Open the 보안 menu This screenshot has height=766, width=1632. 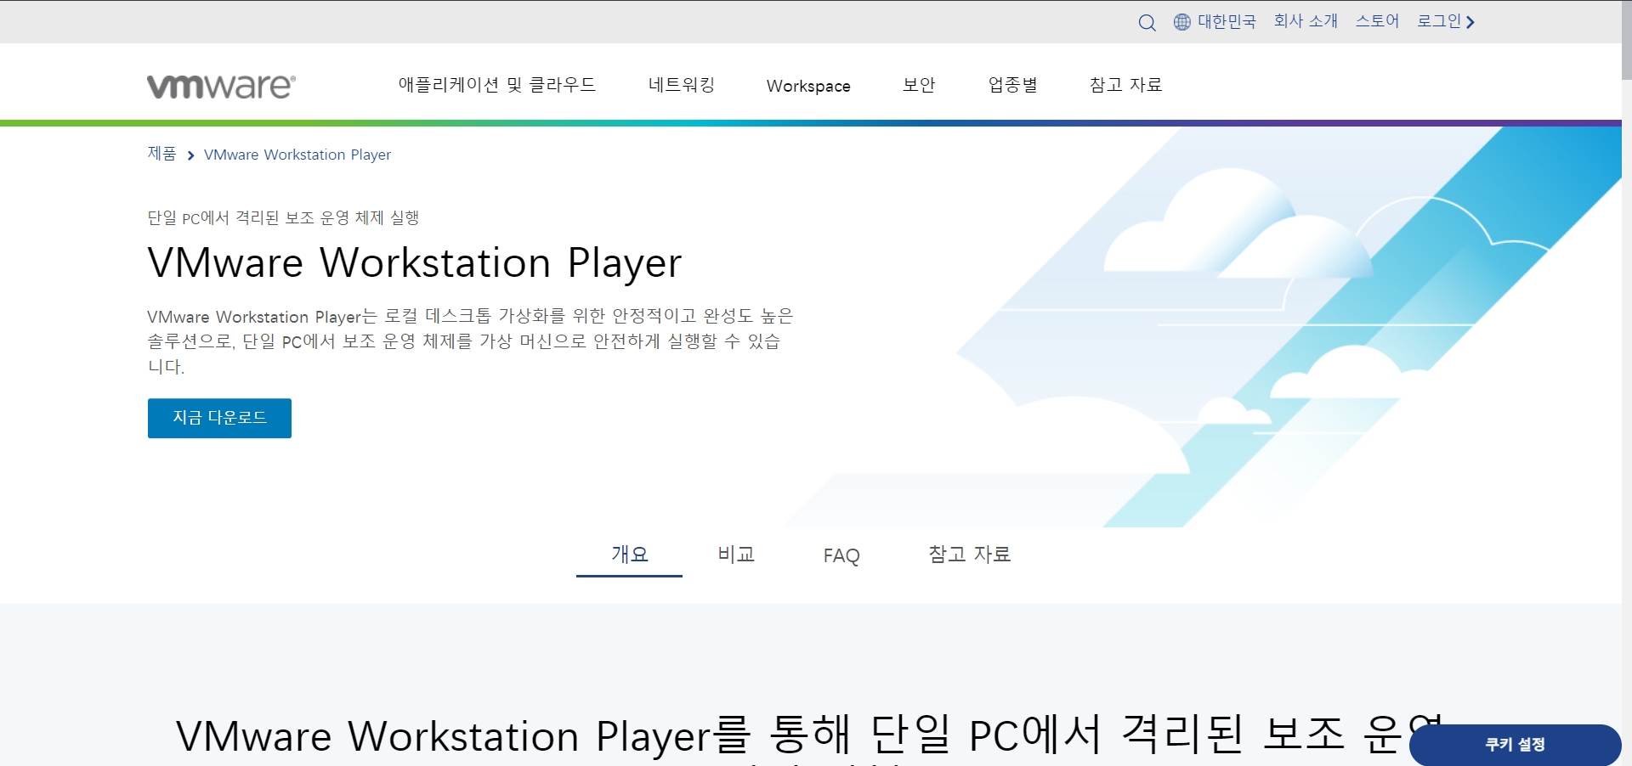[x=919, y=85]
